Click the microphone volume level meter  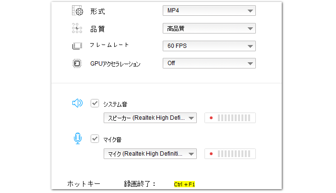pos(230,154)
